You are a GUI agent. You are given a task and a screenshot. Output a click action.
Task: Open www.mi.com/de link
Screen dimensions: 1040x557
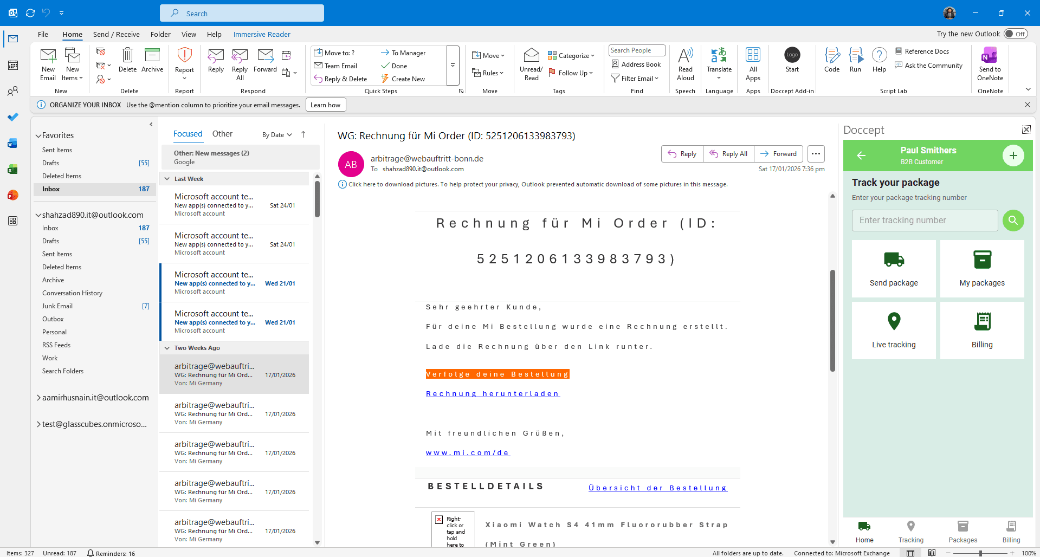point(468,453)
